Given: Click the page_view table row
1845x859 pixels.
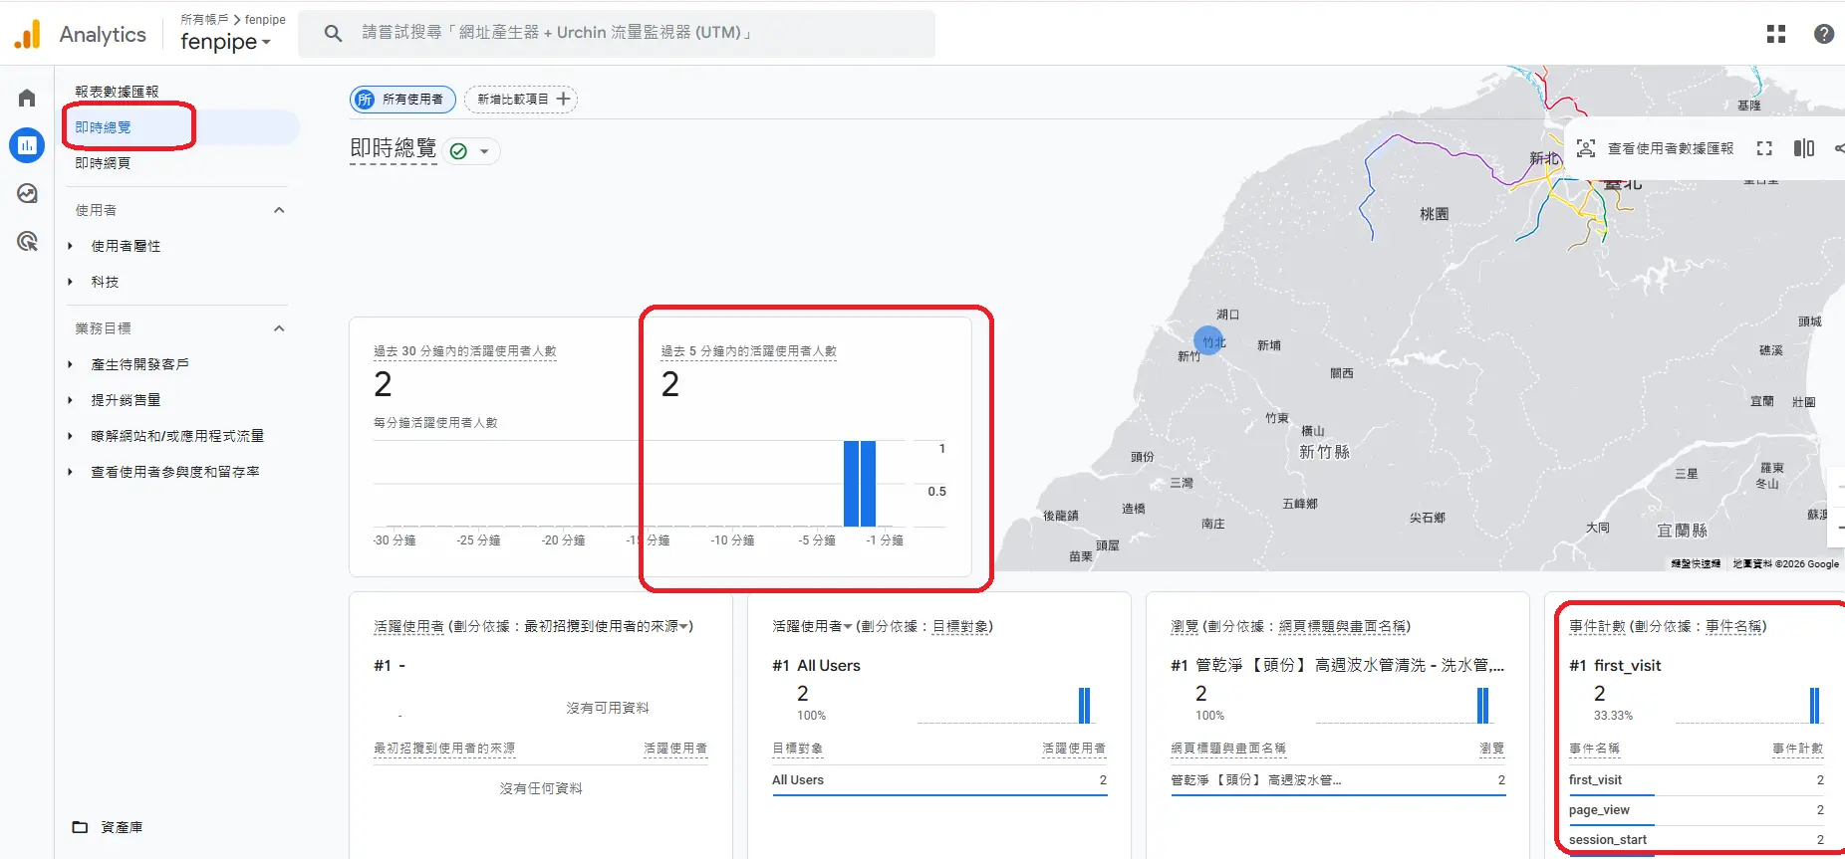Looking at the screenshot, I should click(1697, 810).
